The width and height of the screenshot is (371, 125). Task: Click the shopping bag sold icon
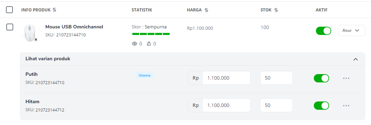coord(149,44)
